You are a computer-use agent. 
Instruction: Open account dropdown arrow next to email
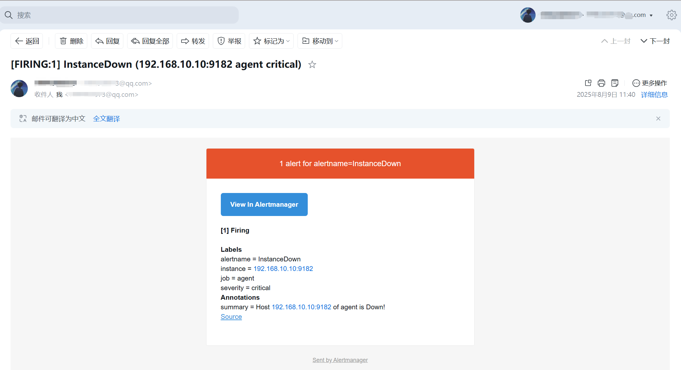pos(651,15)
